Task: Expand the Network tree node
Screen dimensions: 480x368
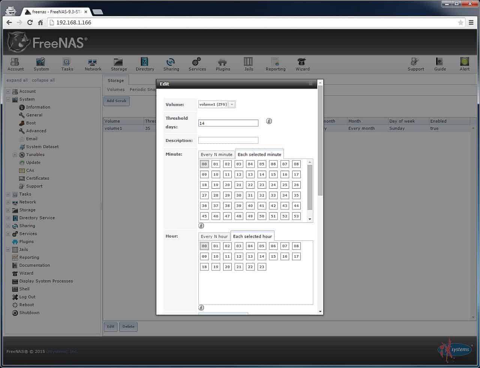Action: [8, 202]
